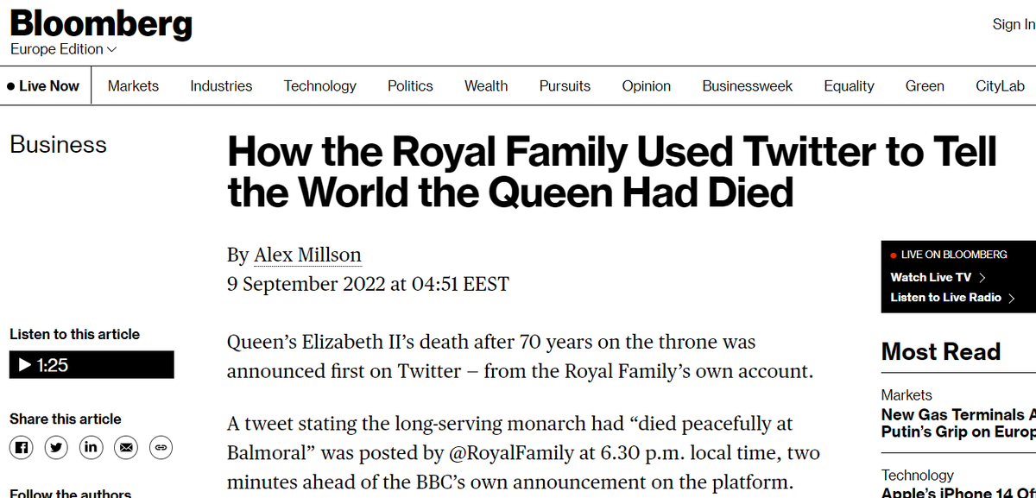Open author Alex Millson's profile

coord(307,254)
